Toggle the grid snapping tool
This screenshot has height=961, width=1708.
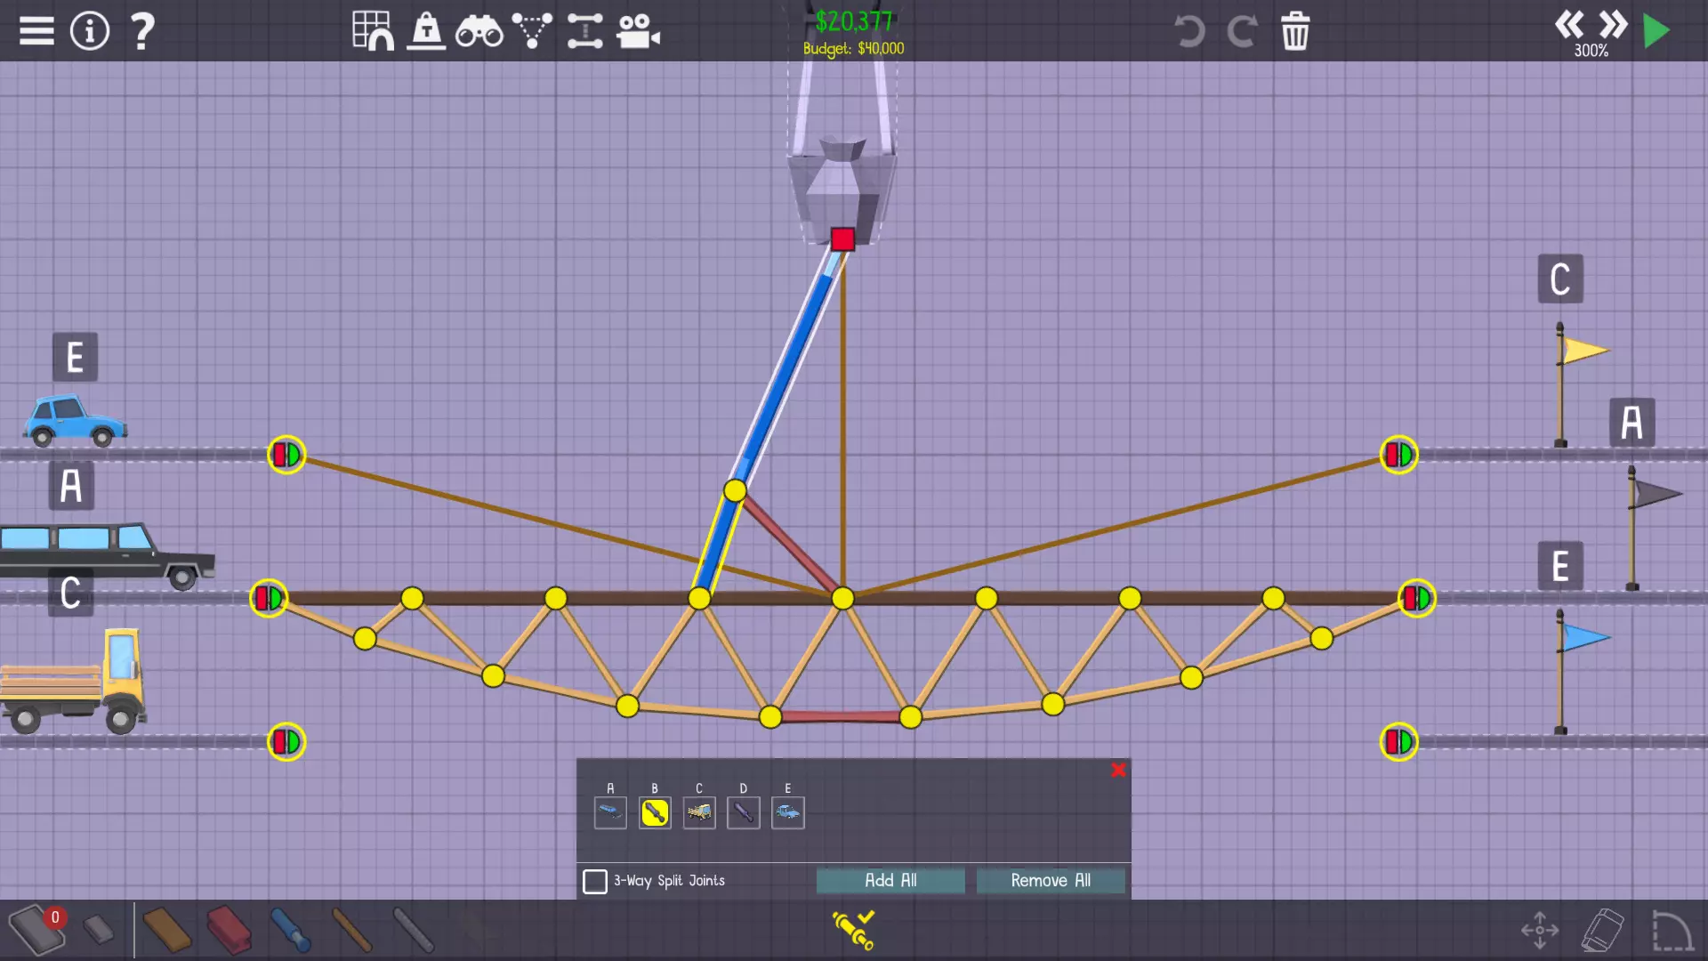(373, 31)
